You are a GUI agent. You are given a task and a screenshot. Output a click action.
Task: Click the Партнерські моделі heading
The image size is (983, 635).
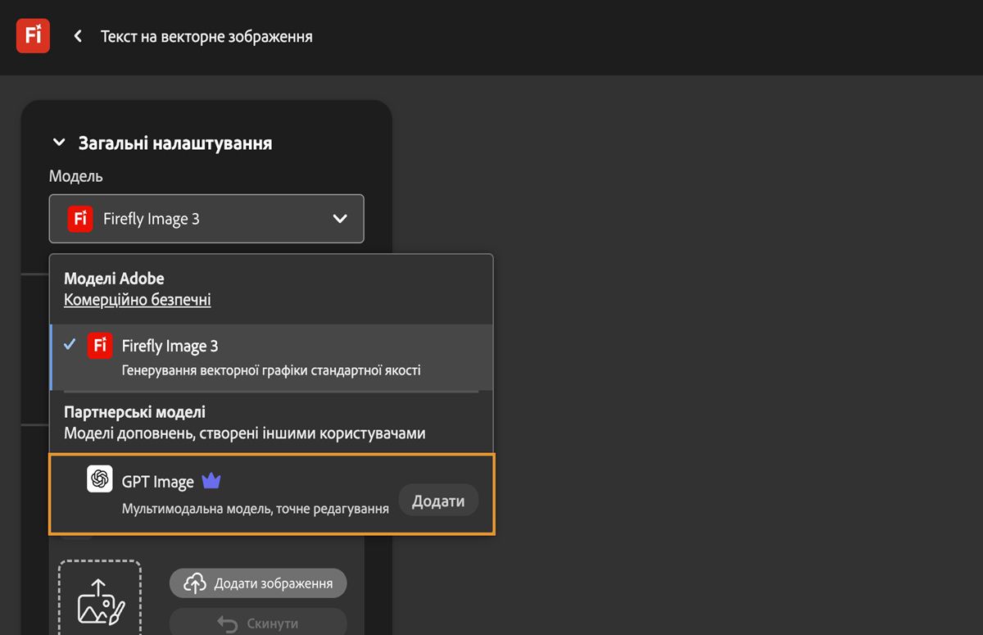(x=134, y=412)
